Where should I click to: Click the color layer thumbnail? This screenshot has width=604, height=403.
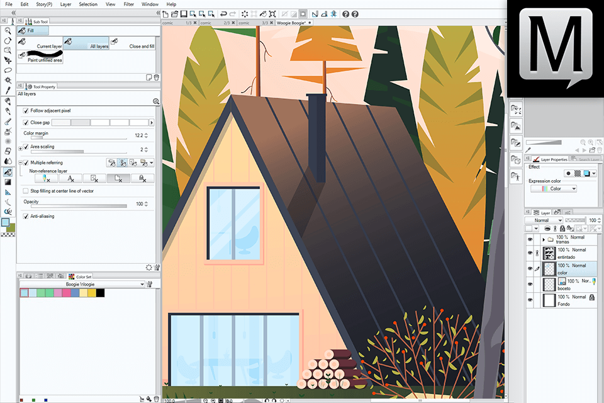(x=549, y=268)
